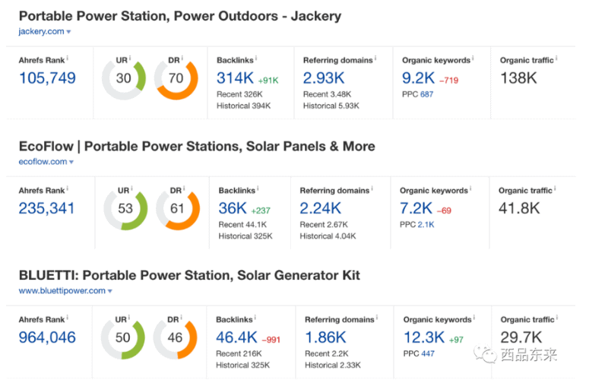This screenshot has height=380, width=608.
Task: Click info icon beside Bluetti's Backlinks label
Action: 255,318
